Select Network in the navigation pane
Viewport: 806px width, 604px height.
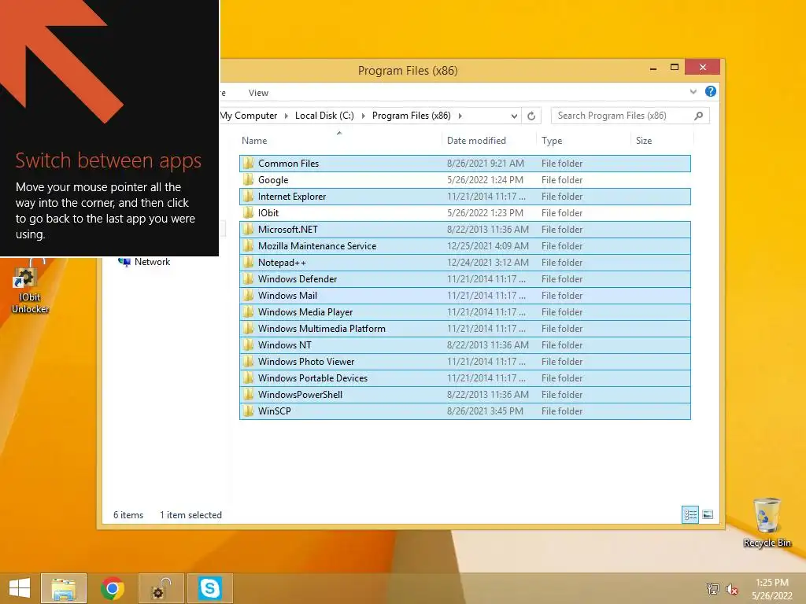click(152, 262)
